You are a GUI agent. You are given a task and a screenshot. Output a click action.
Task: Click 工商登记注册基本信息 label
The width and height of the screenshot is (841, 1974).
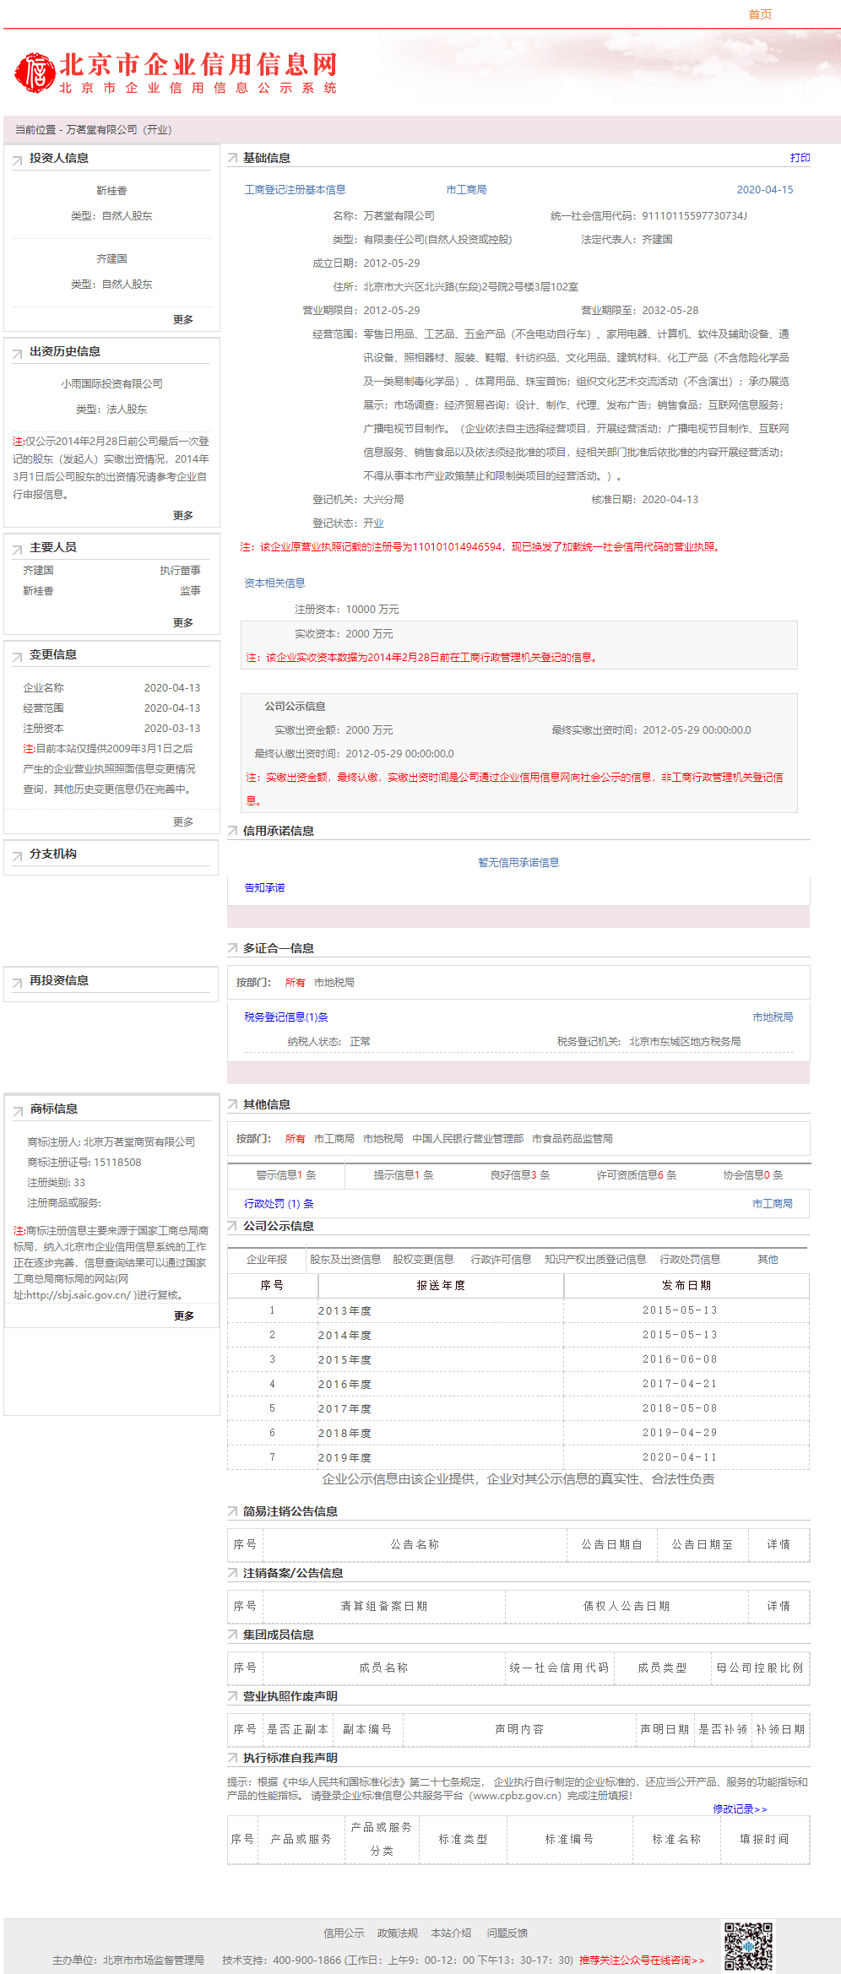tap(295, 190)
